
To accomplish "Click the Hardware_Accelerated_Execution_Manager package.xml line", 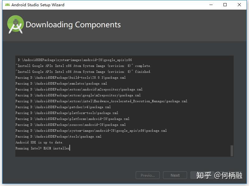I will click(x=101, y=101).
